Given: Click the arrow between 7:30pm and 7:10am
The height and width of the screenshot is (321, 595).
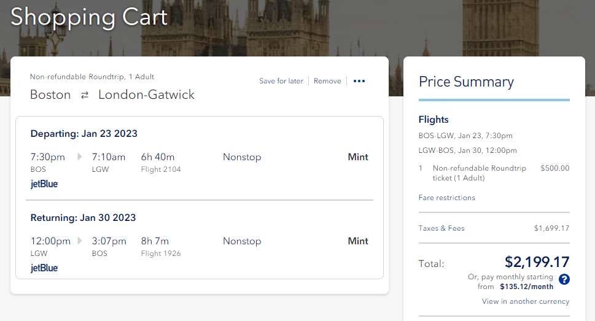Looking at the screenshot, I should tap(79, 157).
